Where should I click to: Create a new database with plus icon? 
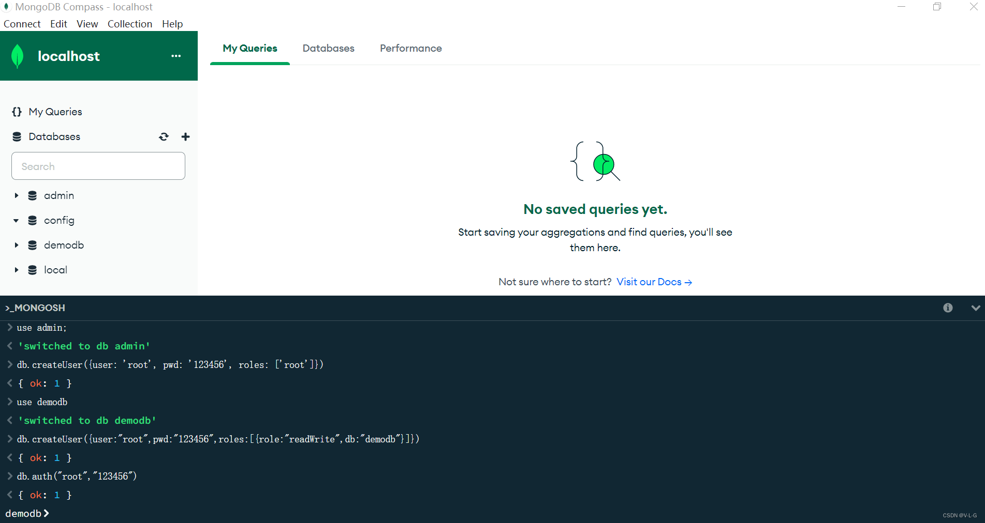point(185,136)
